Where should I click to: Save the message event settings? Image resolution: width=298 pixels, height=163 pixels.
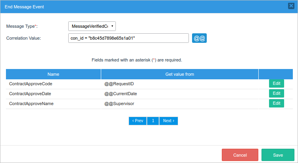click(x=278, y=155)
